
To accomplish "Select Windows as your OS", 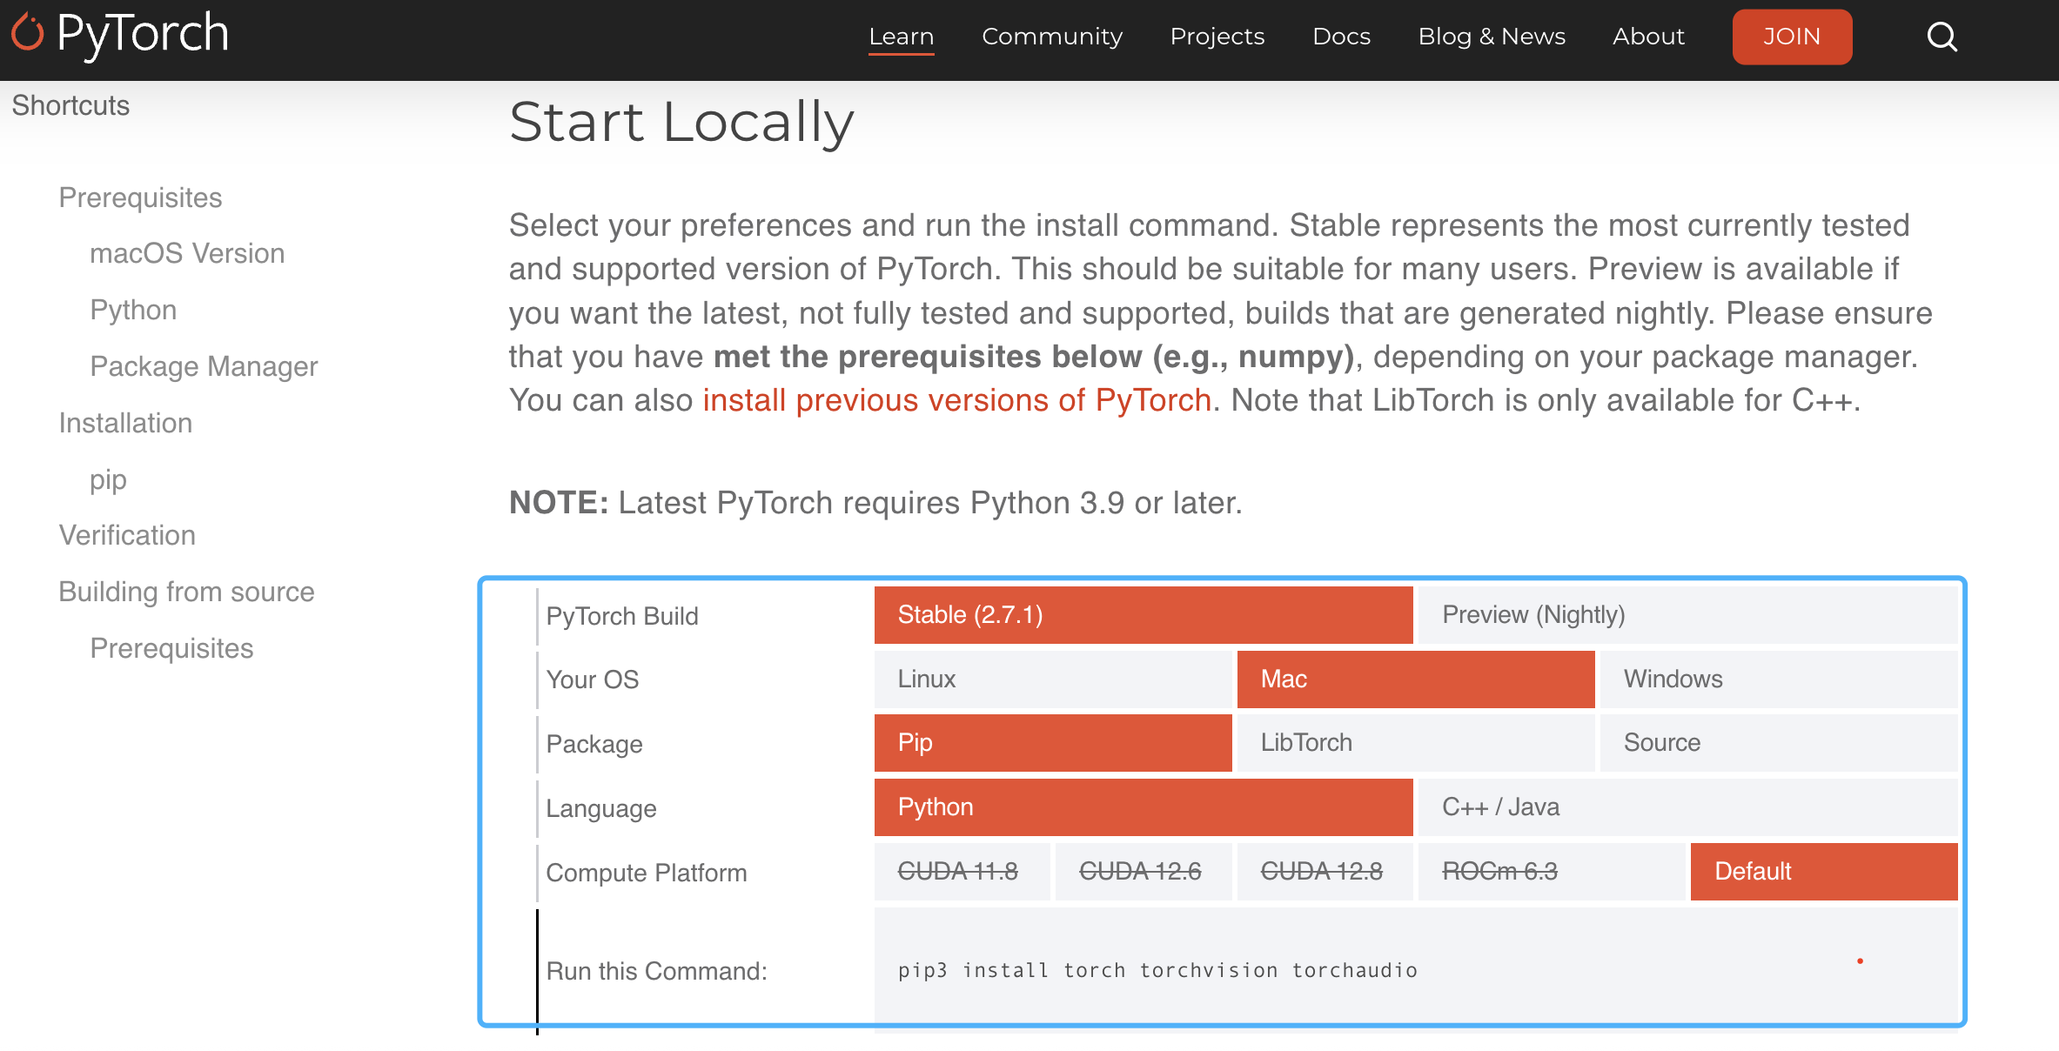I will coord(1778,679).
